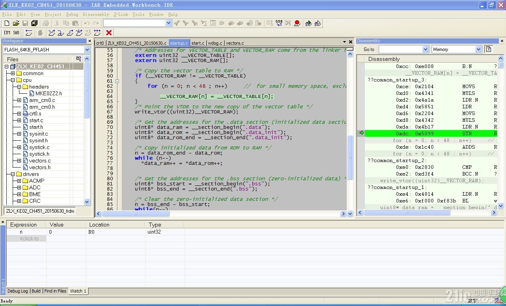Collapse the headers folder

coord(19,87)
